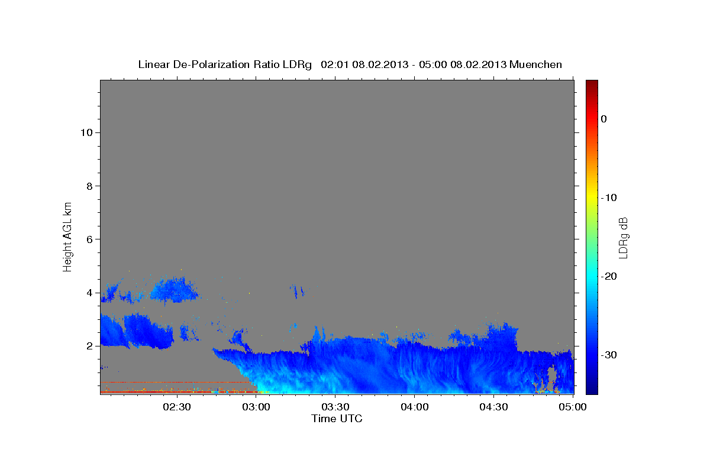Click the 02:30 time tick label
The width and height of the screenshot is (710, 473).
(x=177, y=407)
